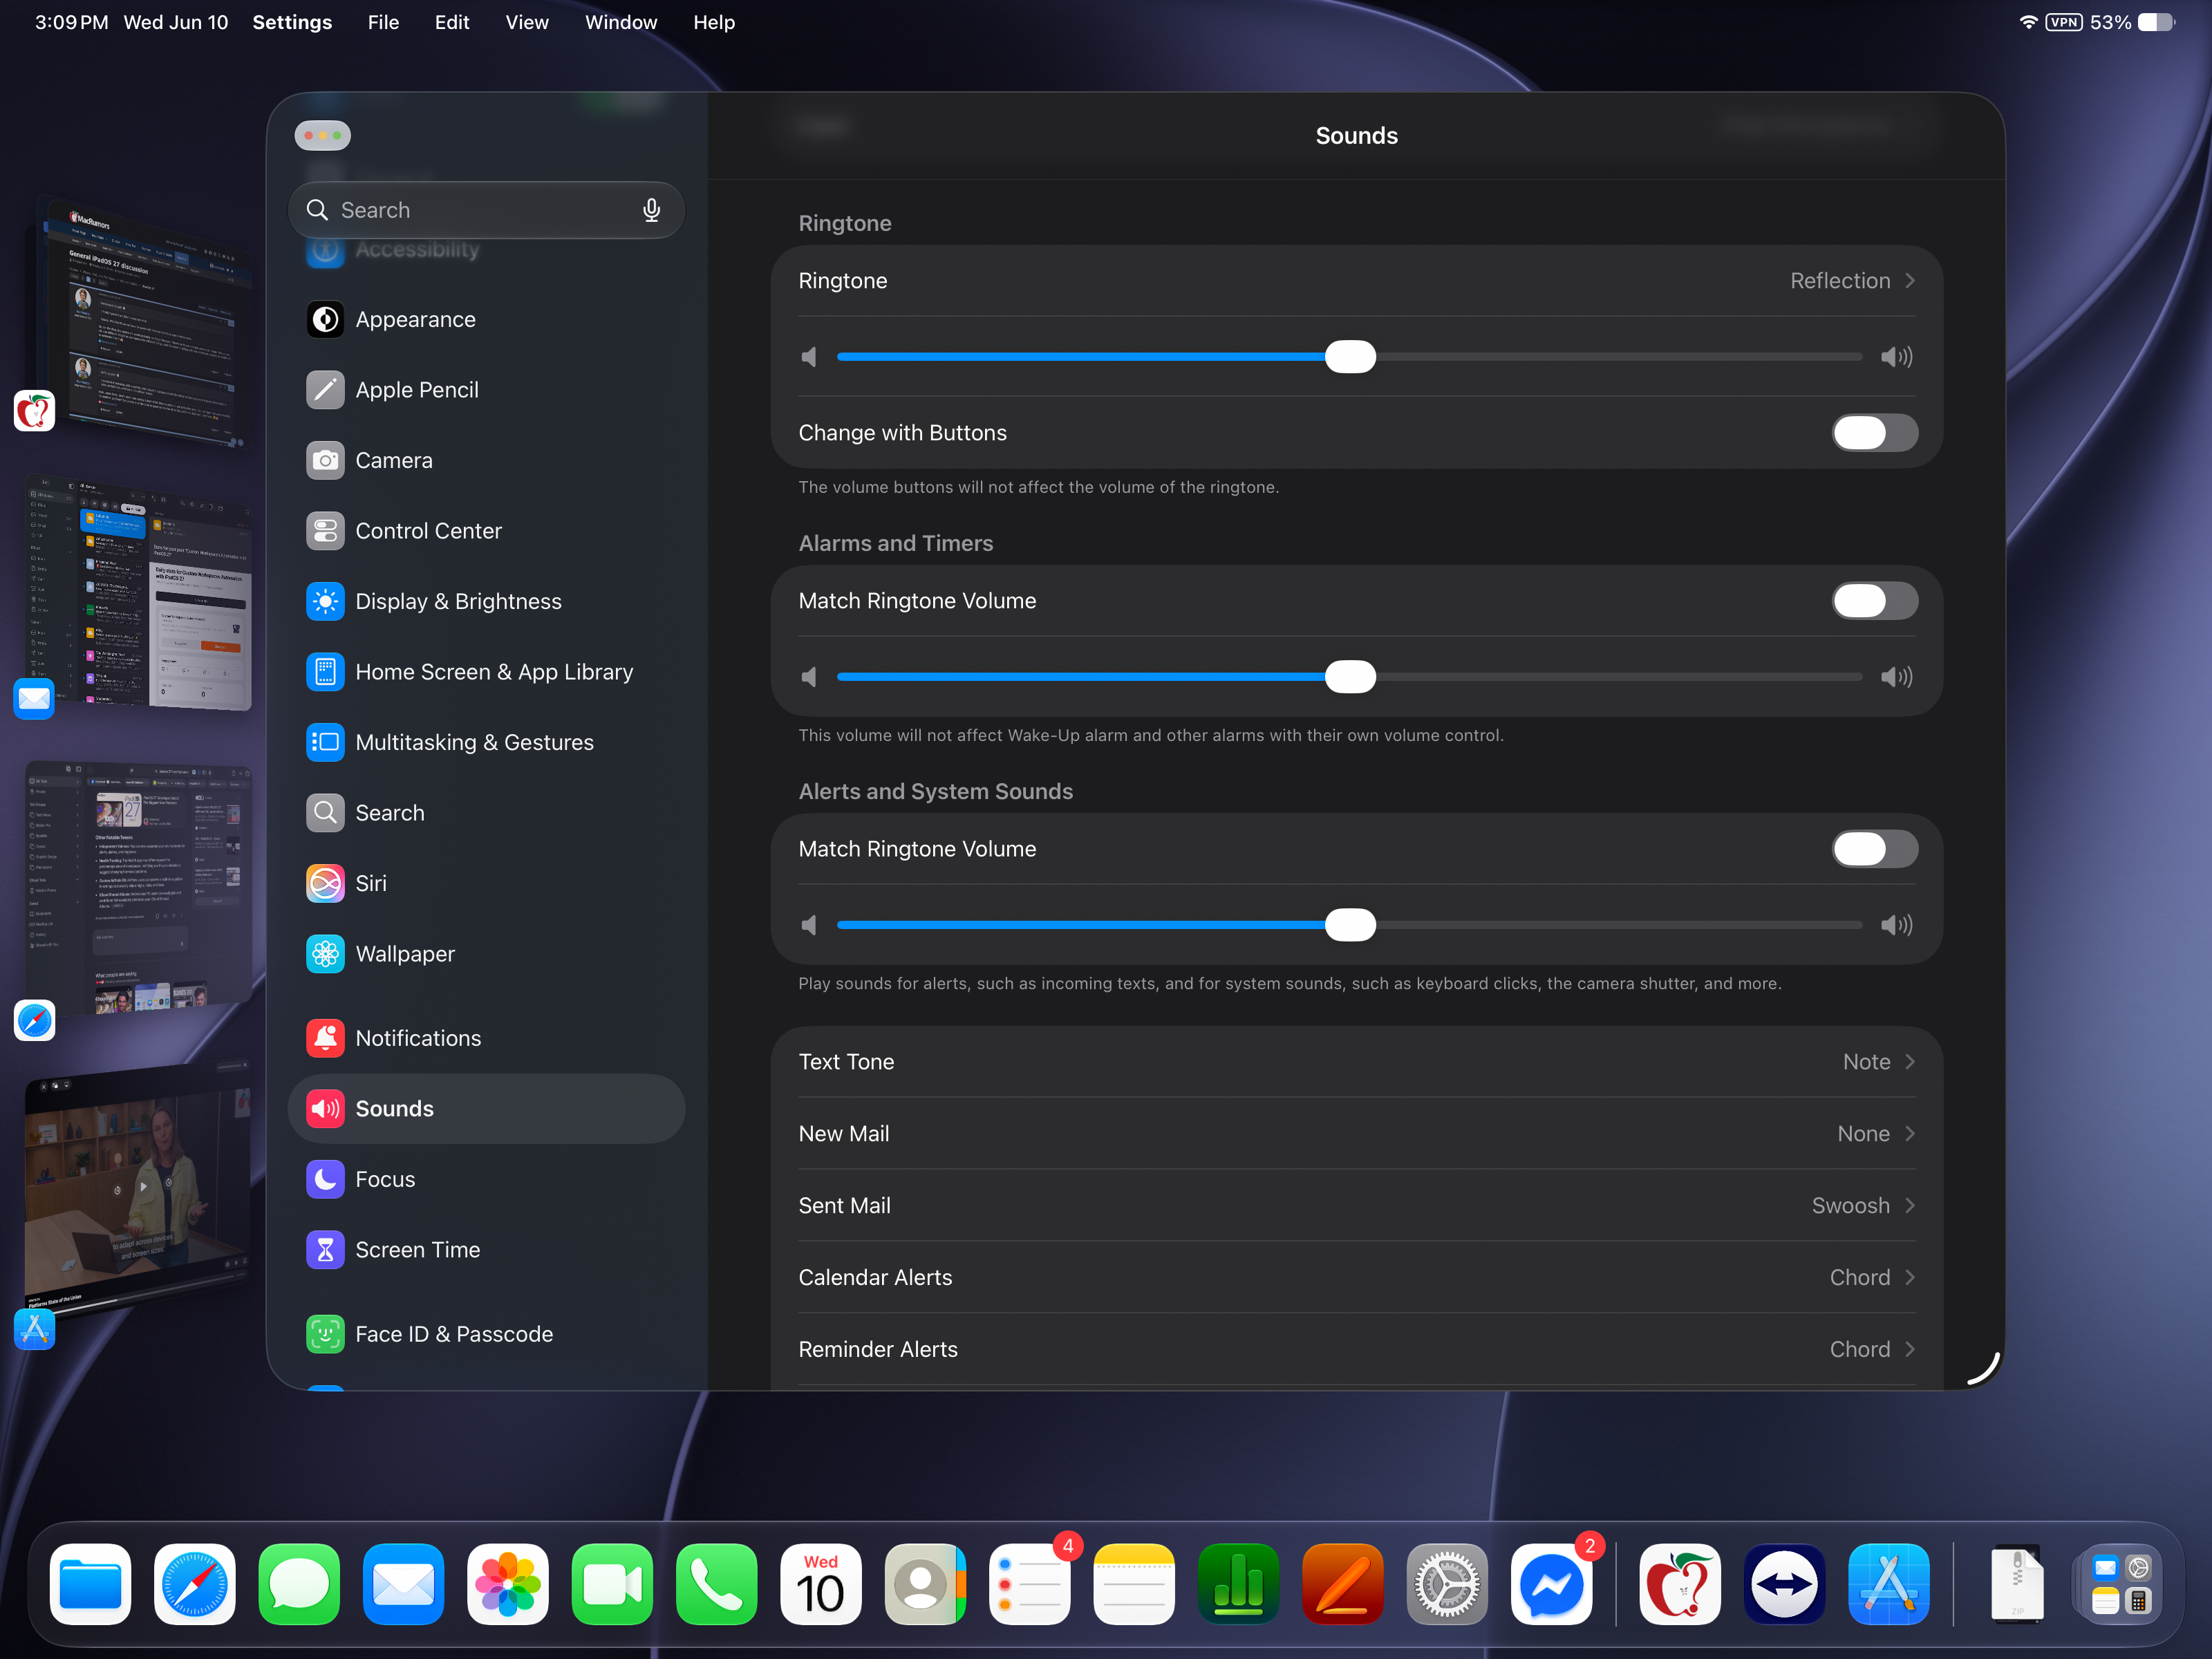This screenshot has width=2212, height=1659.
Task: Open Siri settings icon
Action: point(325,883)
